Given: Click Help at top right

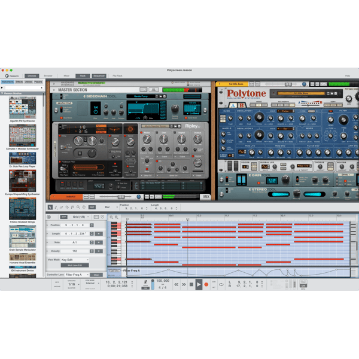Looking at the screenshot, I should (348, 76).
